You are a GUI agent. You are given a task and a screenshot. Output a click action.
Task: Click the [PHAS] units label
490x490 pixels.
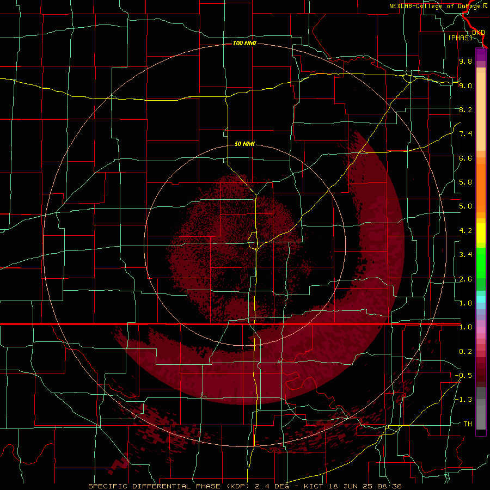460,38
